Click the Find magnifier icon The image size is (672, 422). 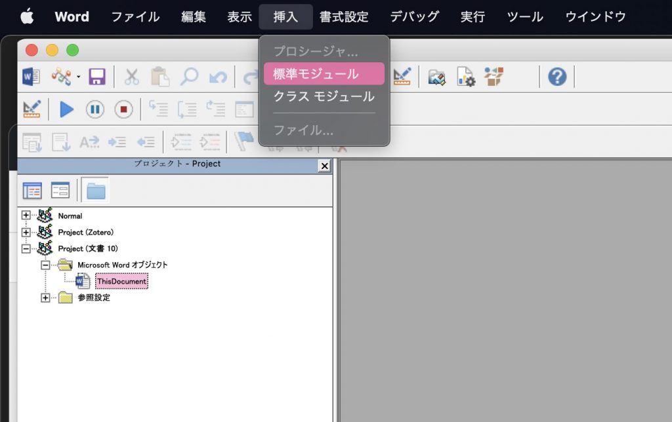point(189,77)
